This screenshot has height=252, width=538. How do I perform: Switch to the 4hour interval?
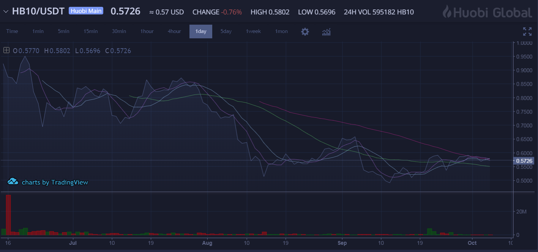pyautogui.click(x=174, y=31)
